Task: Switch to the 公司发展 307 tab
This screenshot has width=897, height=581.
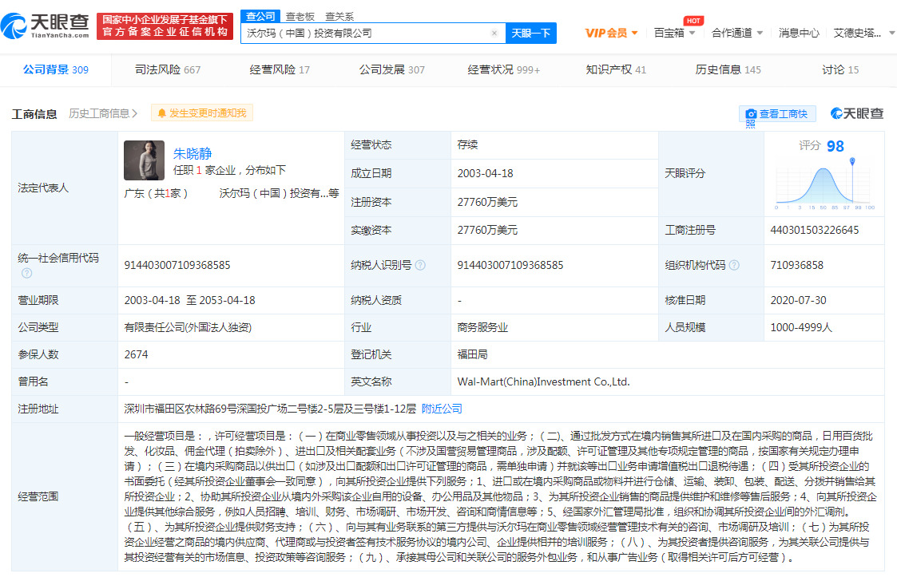Action: click(392, 69)
